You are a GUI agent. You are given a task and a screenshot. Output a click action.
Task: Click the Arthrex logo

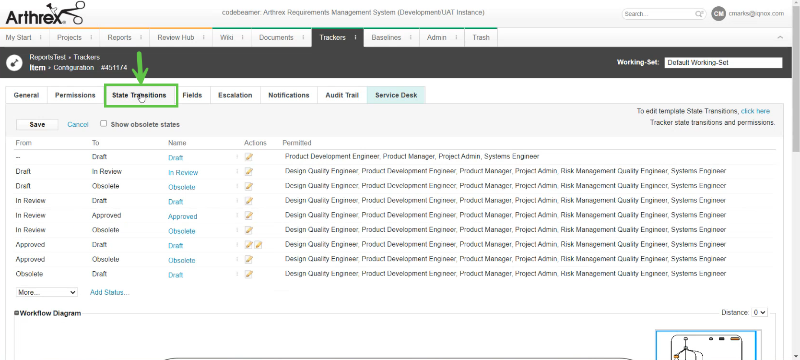coord(45,13)
